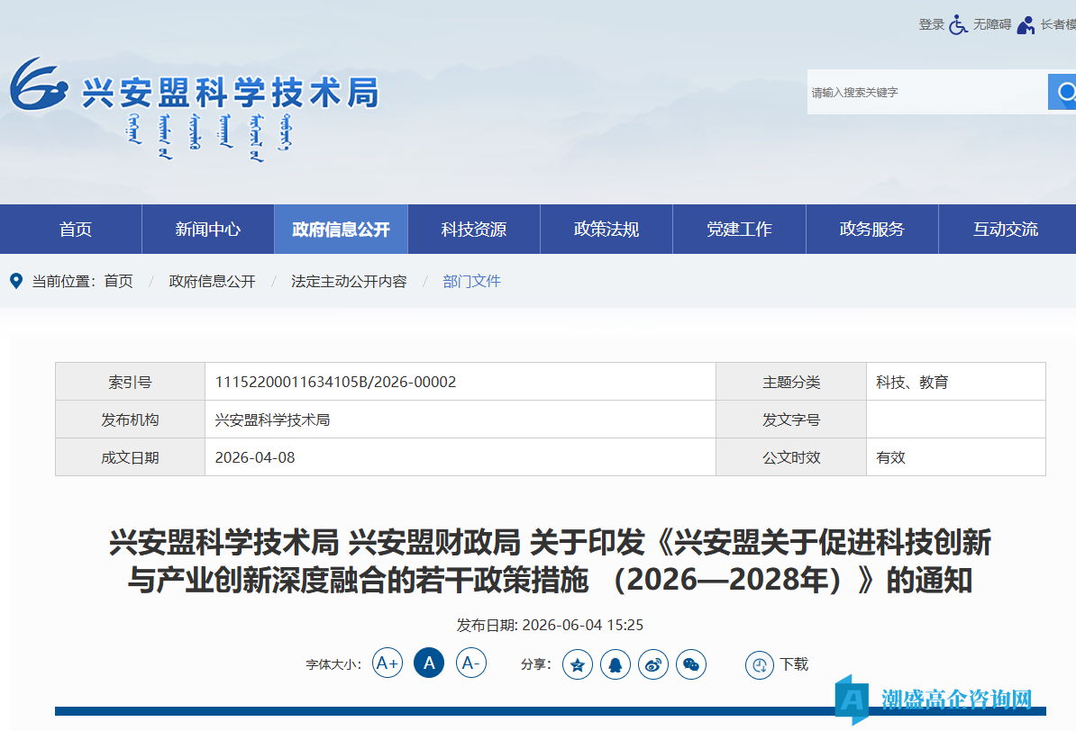Screen dimensions: 1076x731
Task: Click the 下载 download link
Action: pyautogui.click(x=794, y=663)
